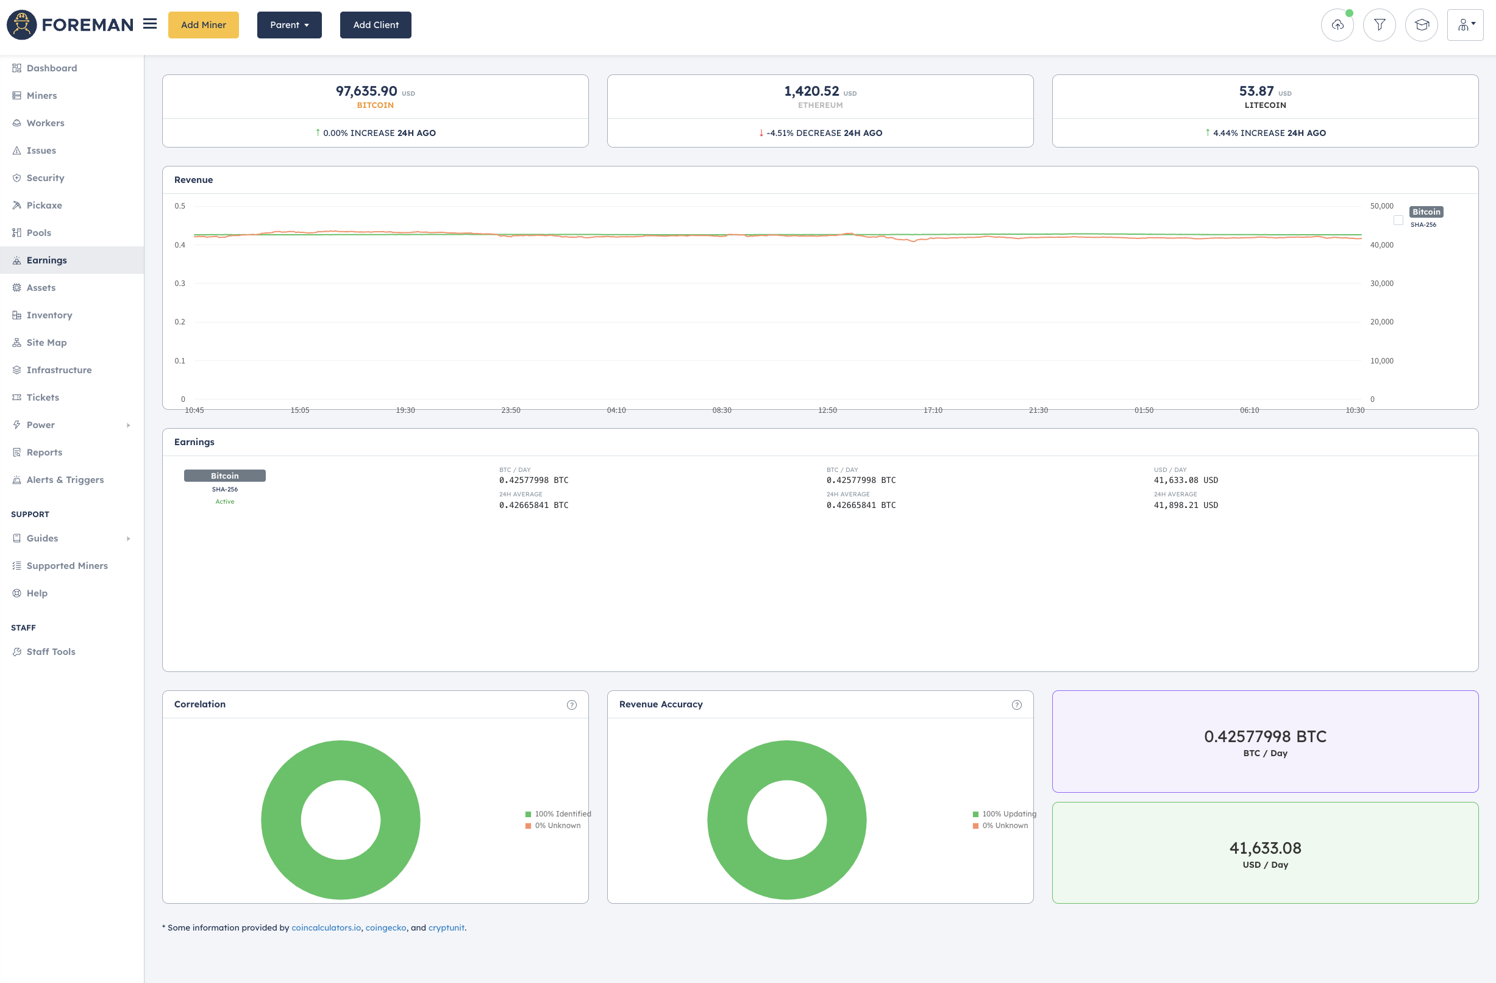Click the Power bolt icon
Screen dimensions: 1496x983
coord(17,425)
